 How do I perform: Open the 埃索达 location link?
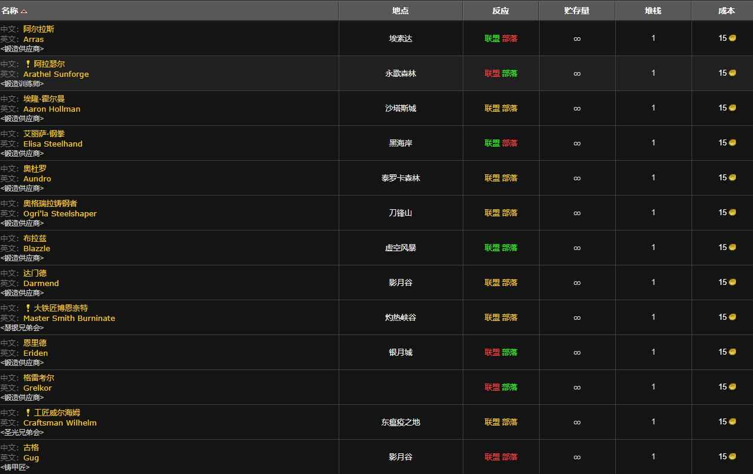coord(400,38)
